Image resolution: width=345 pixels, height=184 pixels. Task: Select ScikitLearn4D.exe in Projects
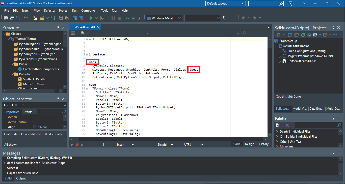click(x=296, y=46)
